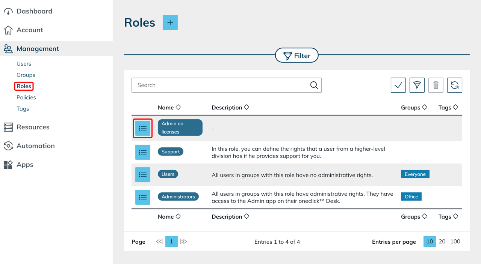481x264 pixels.
Task: Select page 1 in pagination
Action: click(x=171, y=242)
